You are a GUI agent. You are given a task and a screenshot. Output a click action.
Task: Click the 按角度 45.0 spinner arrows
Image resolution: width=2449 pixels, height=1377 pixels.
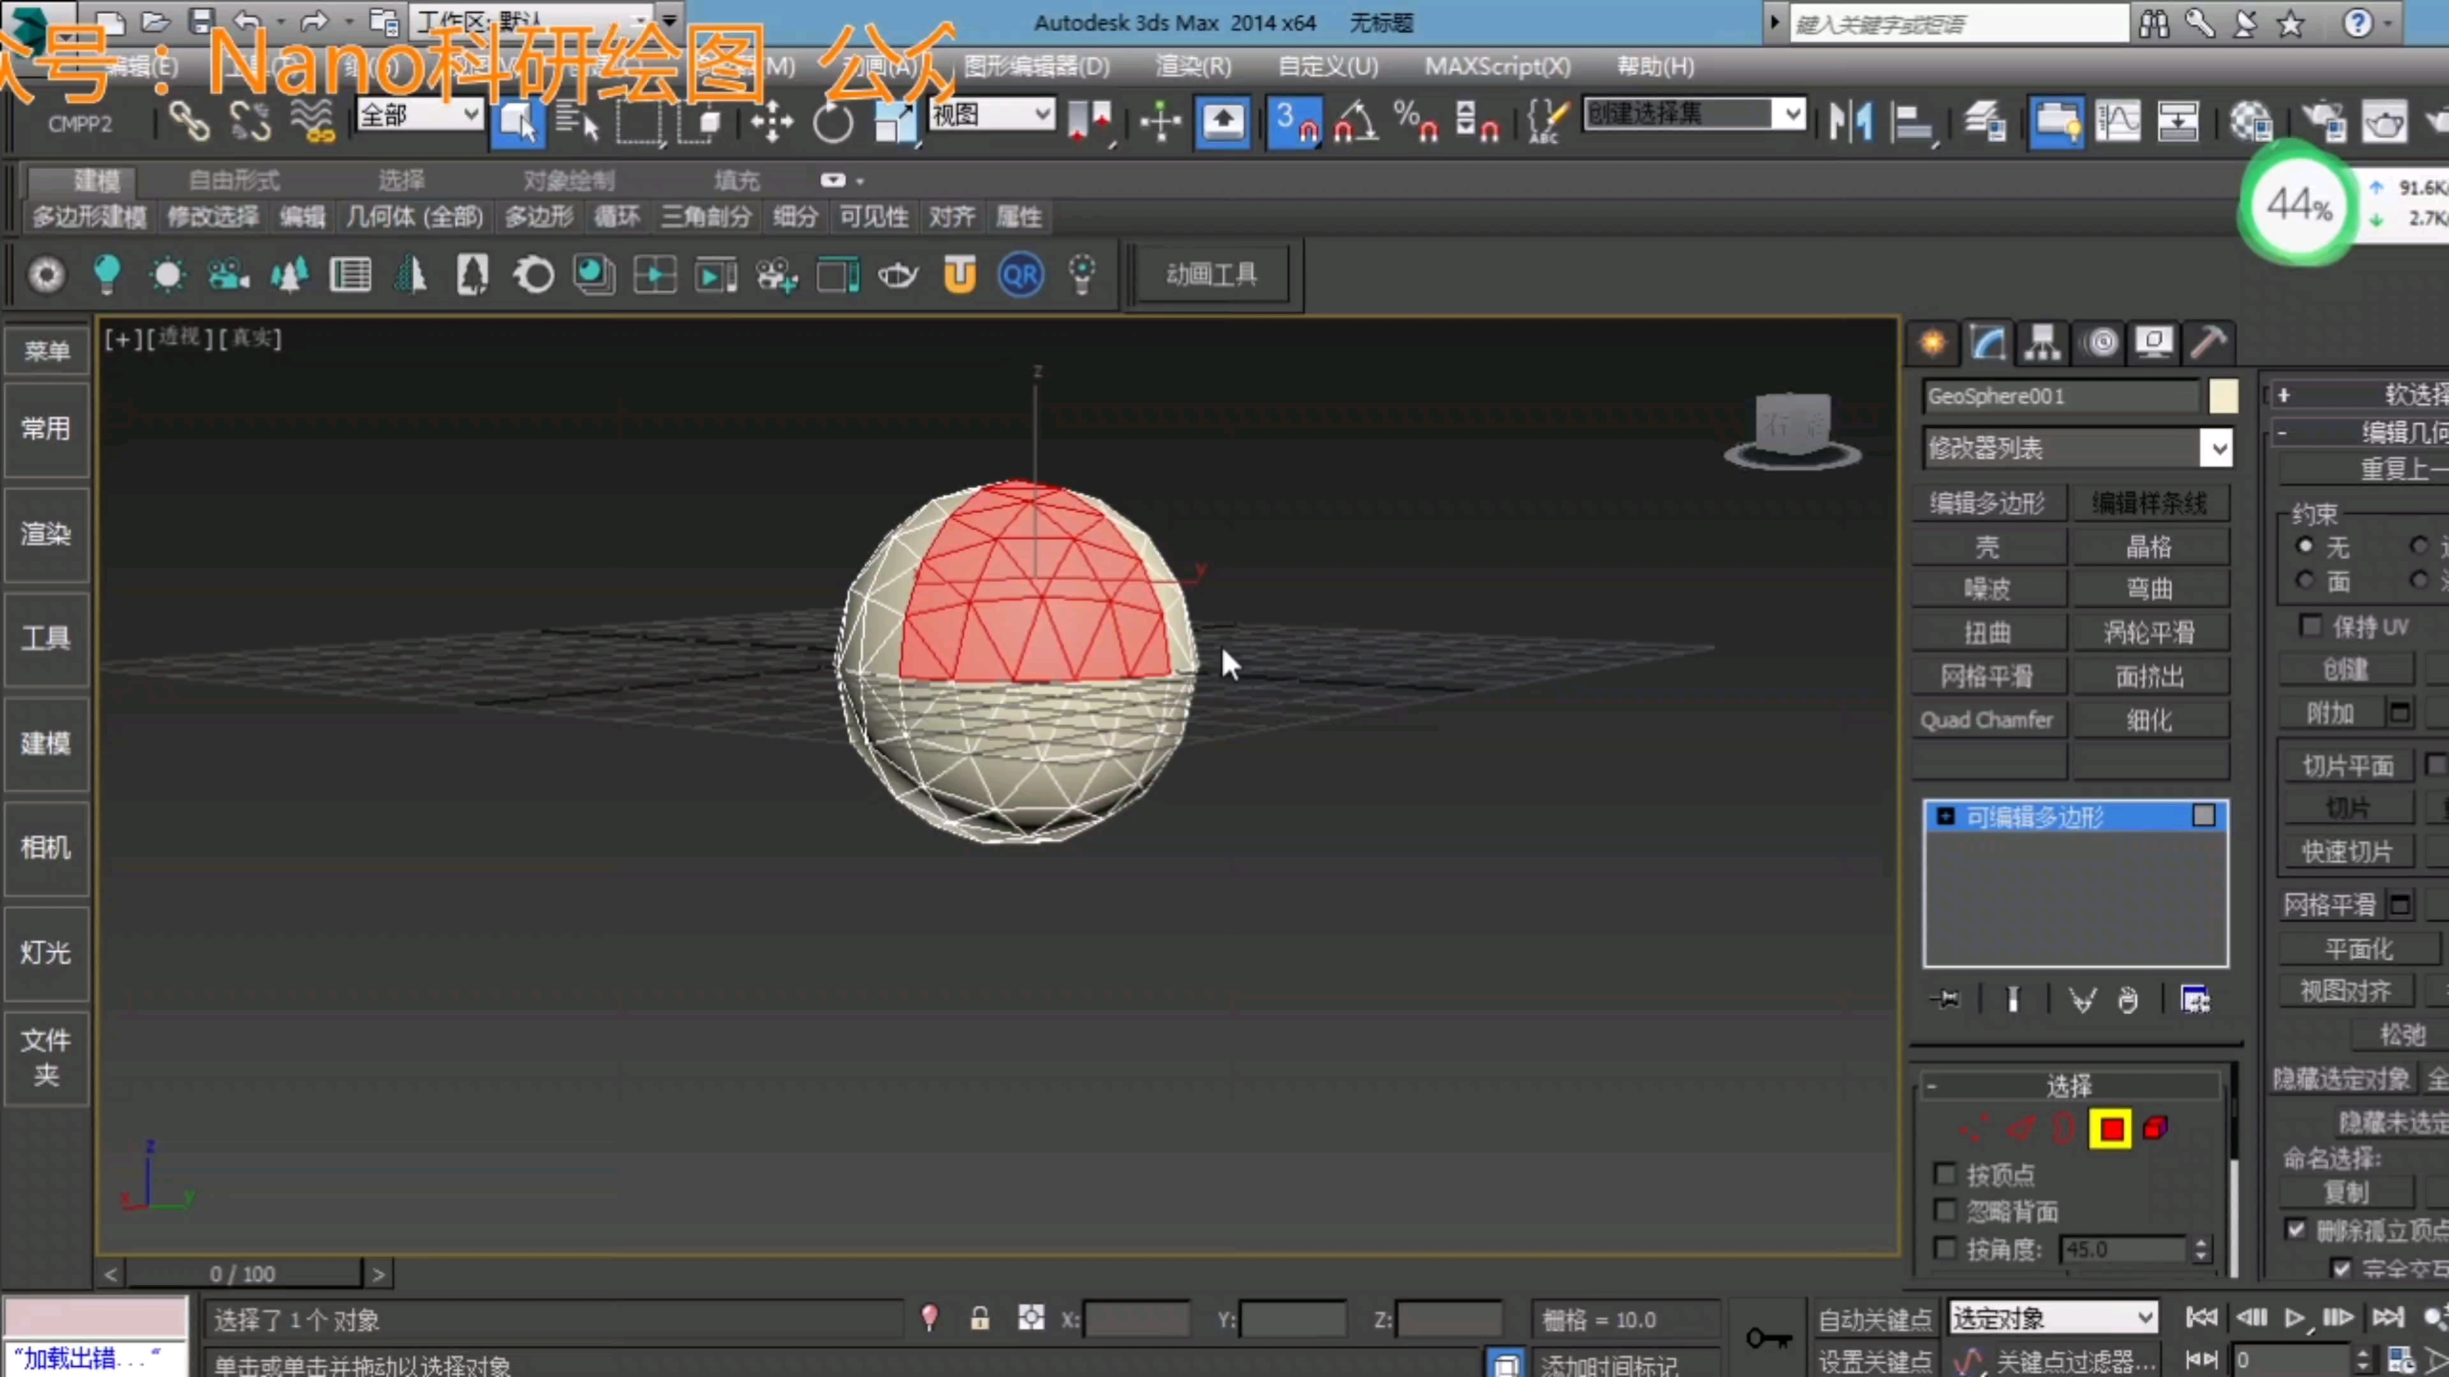(2200, 1249)
